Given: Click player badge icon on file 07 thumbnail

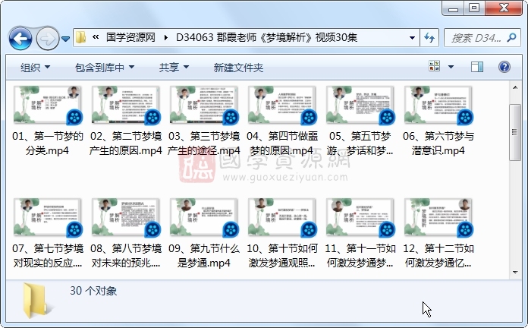Looking at the screenshot, I should point(74,230).
